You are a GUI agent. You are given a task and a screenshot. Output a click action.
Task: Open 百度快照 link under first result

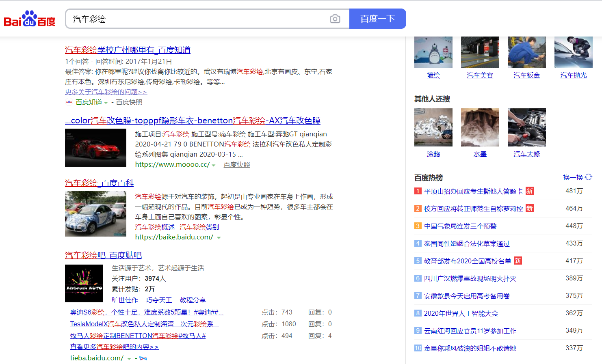point(129,102)
